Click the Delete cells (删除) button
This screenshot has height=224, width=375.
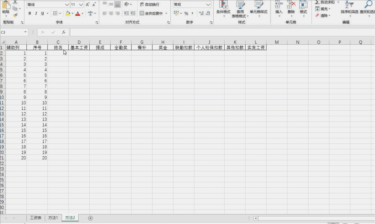tap(291, 9)
